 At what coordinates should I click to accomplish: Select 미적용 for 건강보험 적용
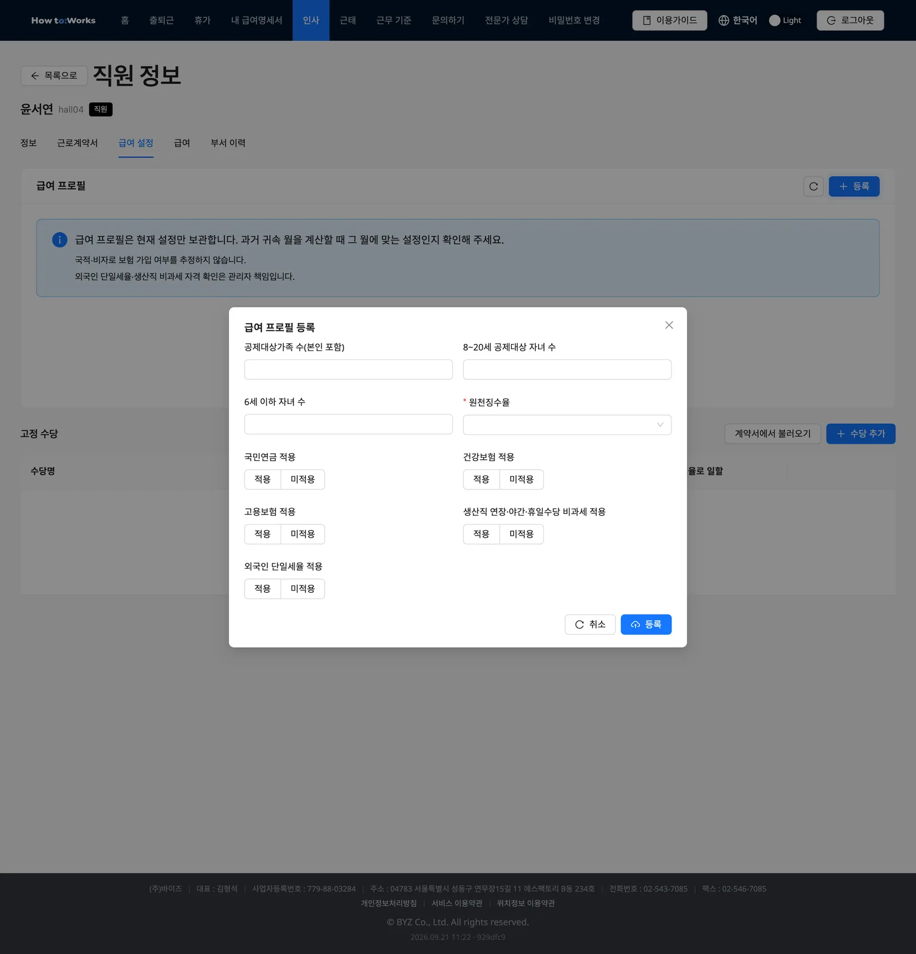tap(522, 480)
